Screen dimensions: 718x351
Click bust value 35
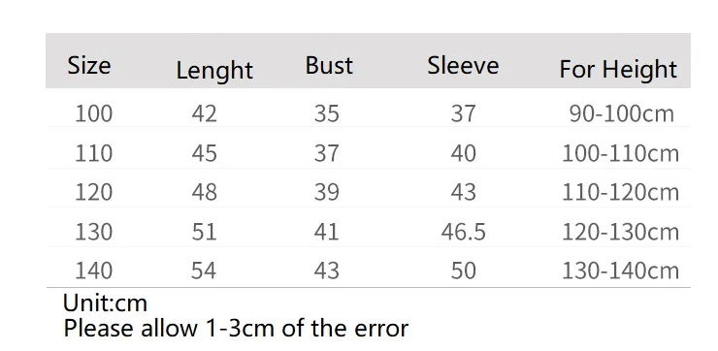click(326, 113)
